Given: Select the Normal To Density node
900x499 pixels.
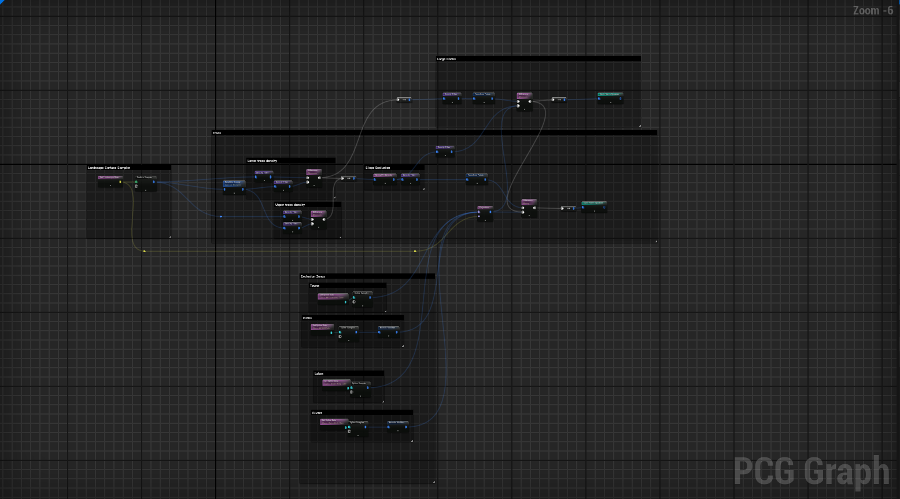Looking at the screenshot, I should [383, 175].
